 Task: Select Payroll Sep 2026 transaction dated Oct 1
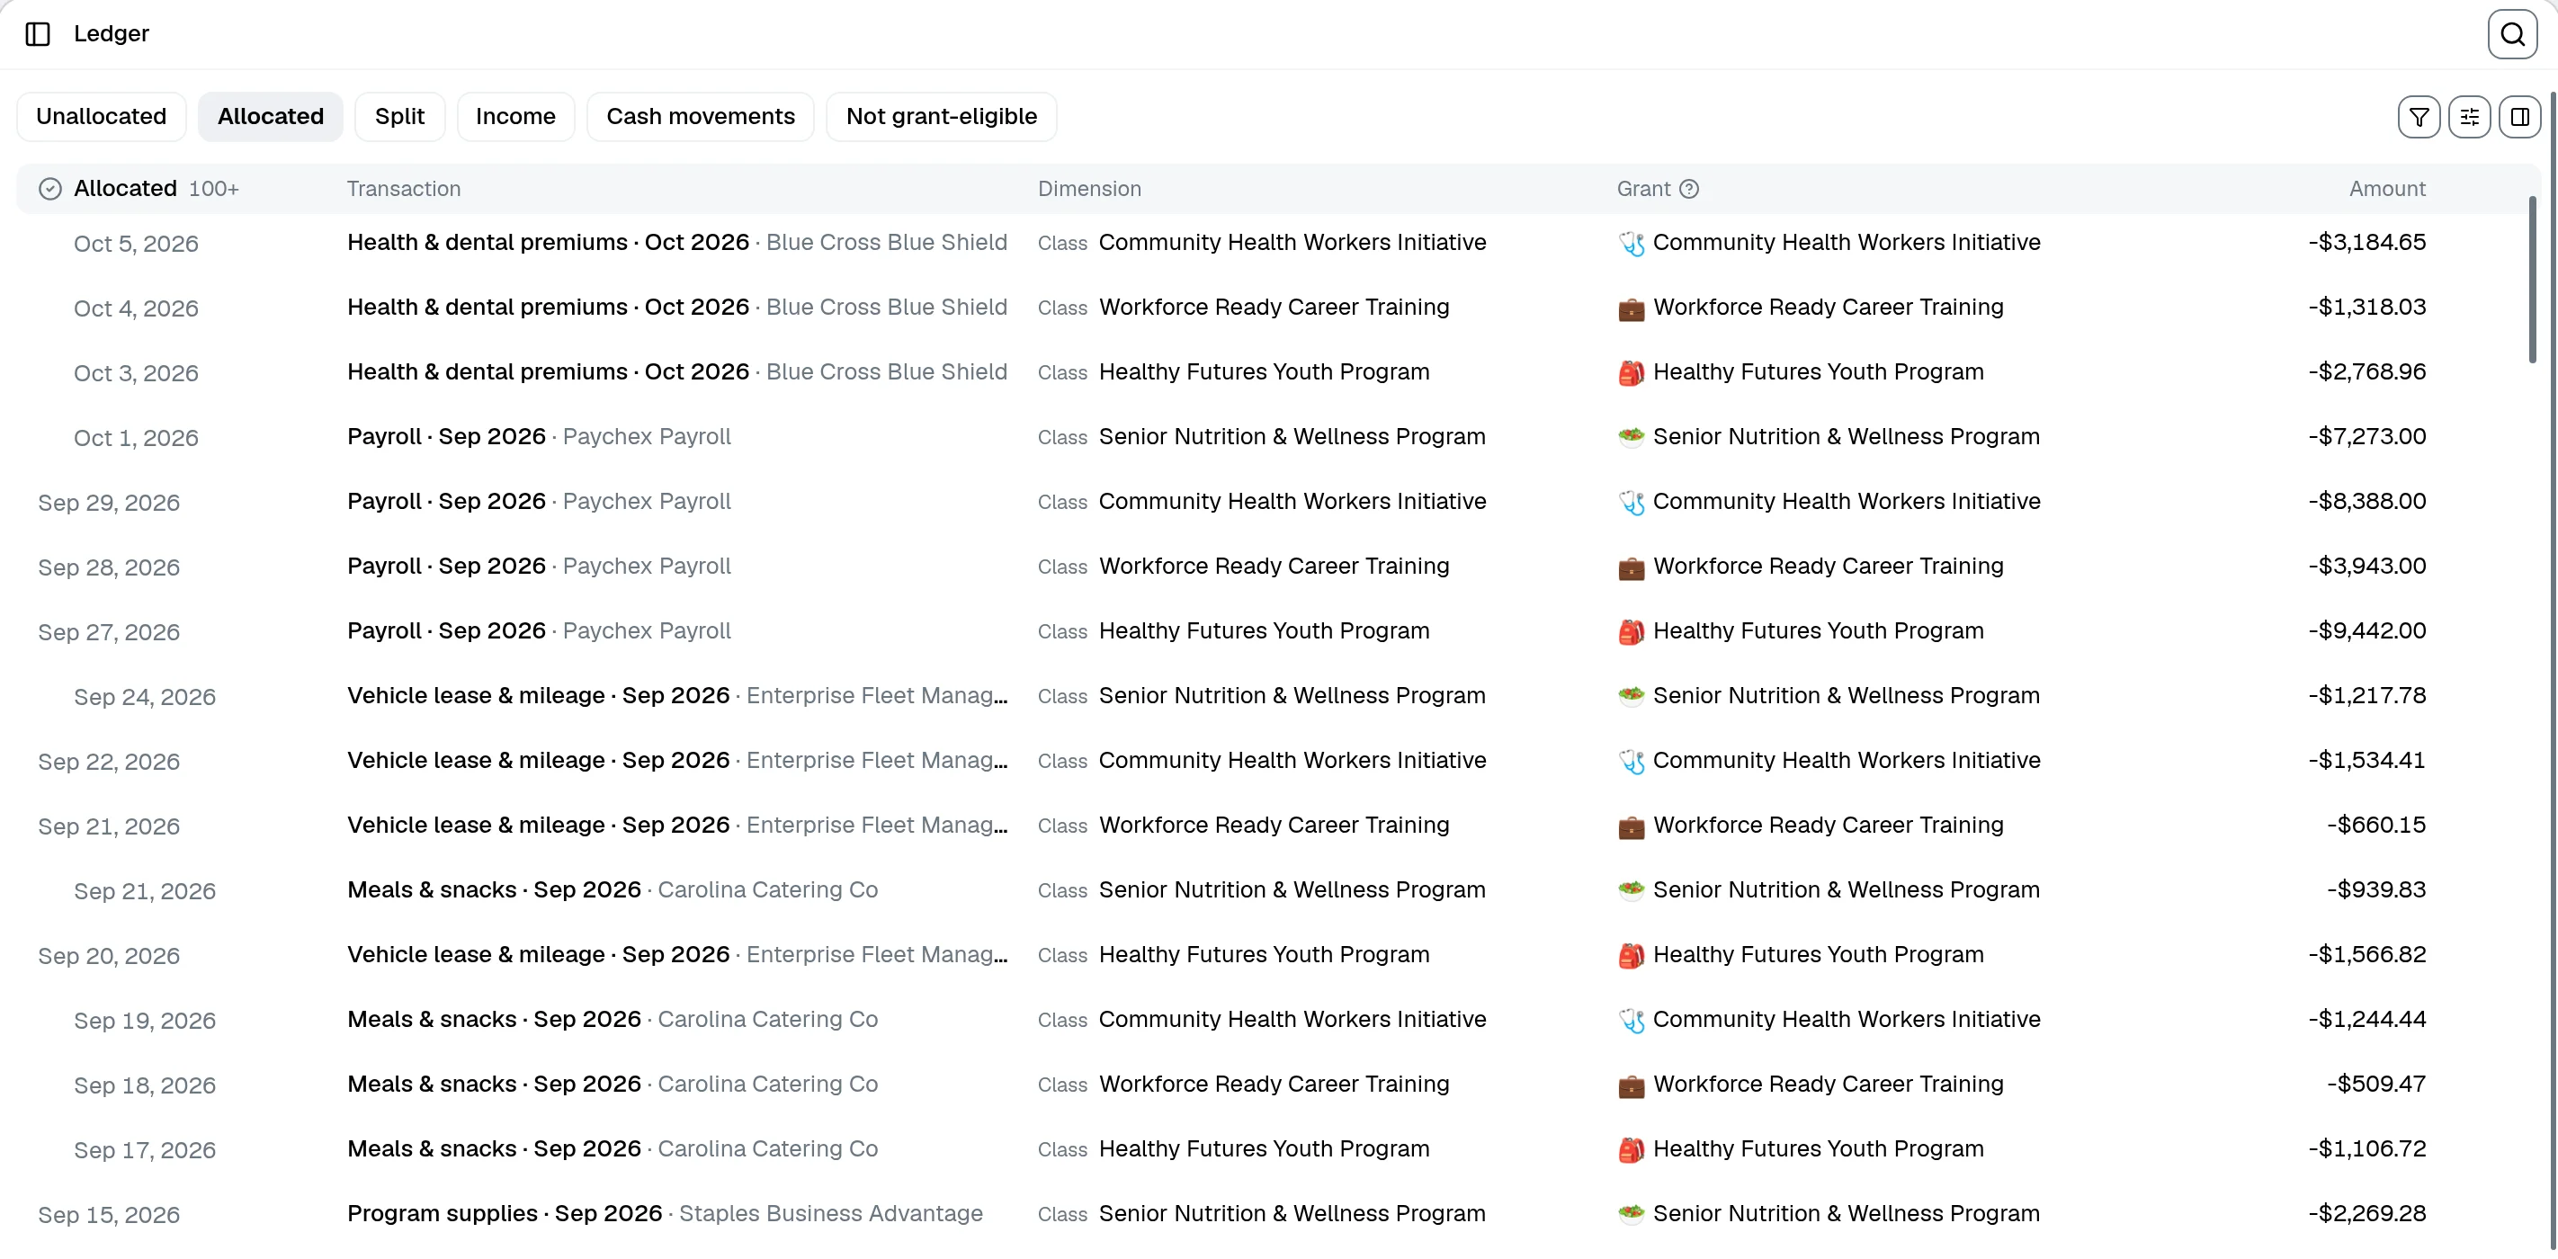coord(538,436)
